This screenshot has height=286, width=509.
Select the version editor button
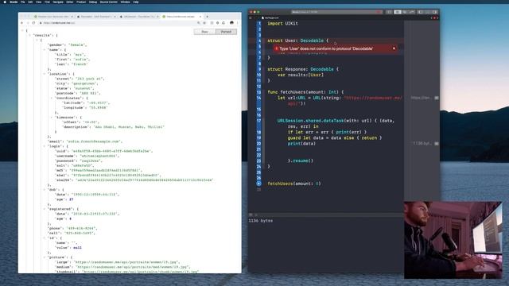[x=412, y=12]
